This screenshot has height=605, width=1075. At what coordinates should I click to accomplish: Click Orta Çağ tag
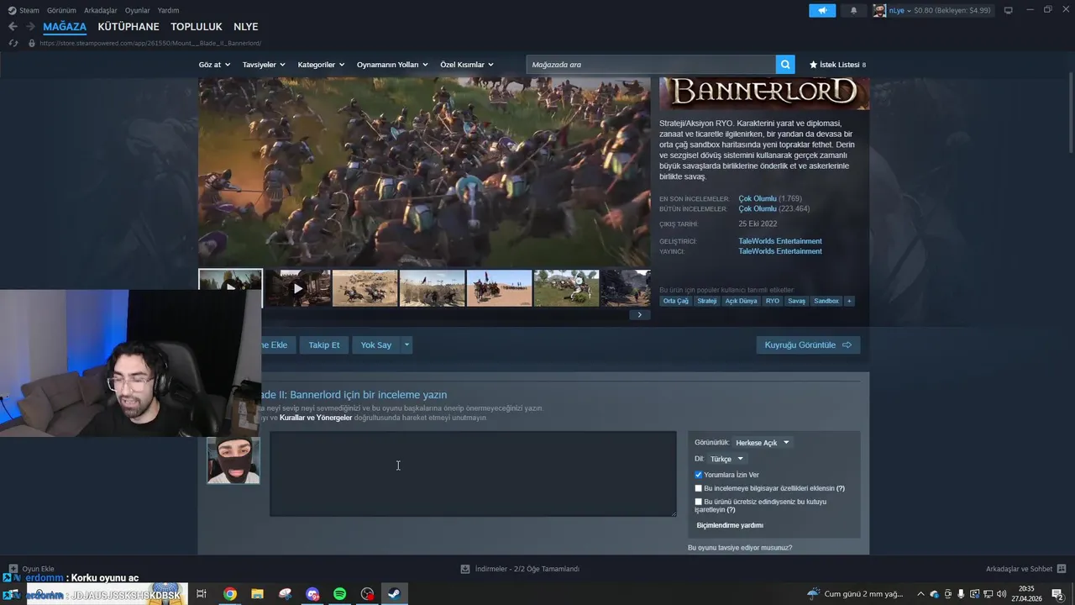pos(675,301)
